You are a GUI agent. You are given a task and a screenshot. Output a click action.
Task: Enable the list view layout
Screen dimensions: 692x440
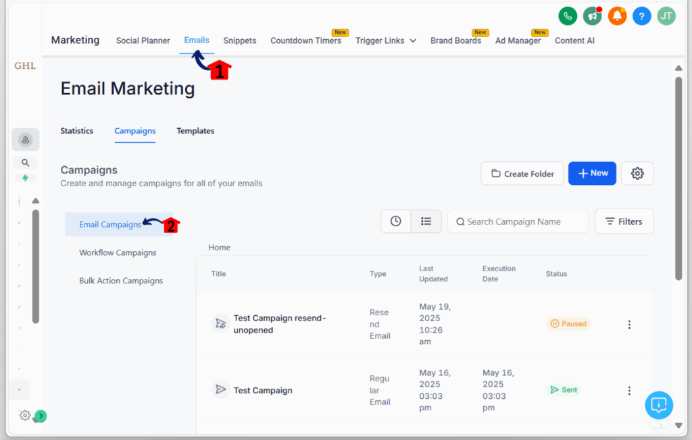tap(426, 221)
